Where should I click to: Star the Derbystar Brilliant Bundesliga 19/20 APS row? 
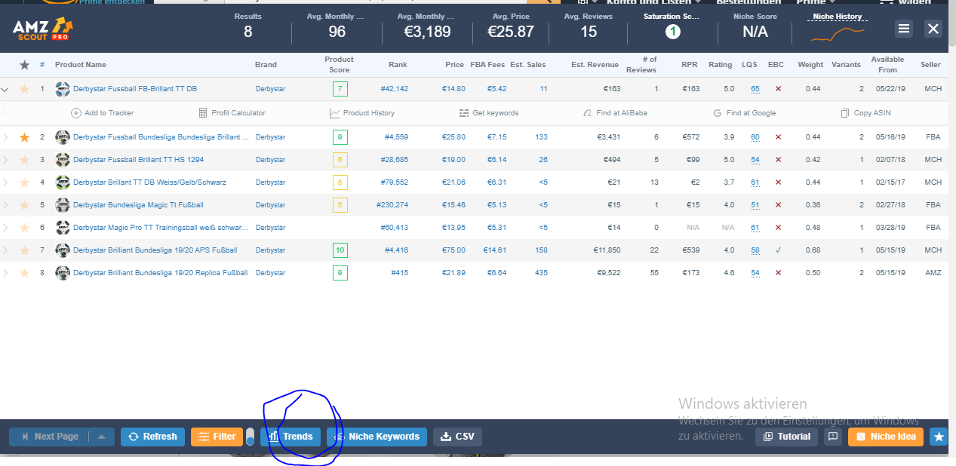(24, 250)
